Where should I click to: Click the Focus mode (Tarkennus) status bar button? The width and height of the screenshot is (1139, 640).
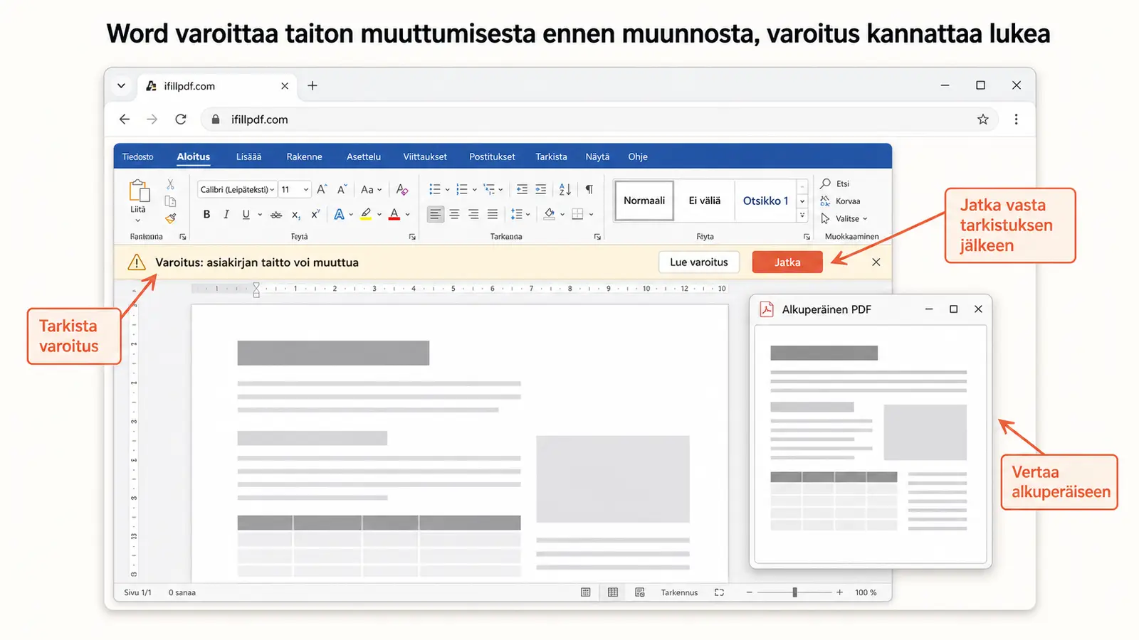[x=679, y=592]
